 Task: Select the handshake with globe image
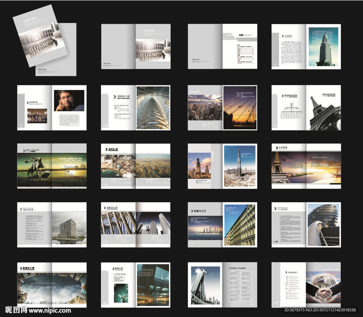[x=323, y=287]
